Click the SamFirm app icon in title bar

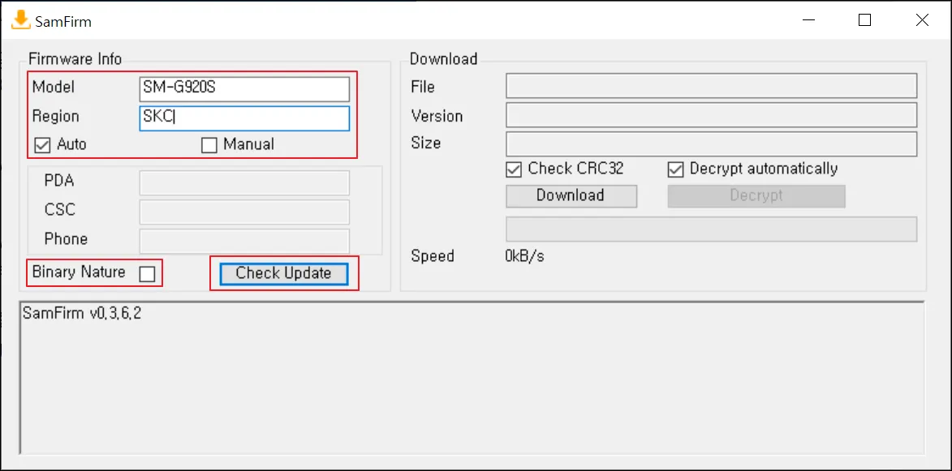tap(20, 20)
